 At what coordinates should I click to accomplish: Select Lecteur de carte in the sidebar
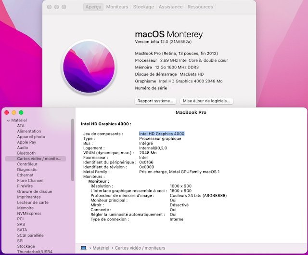(x=33, y=202)
